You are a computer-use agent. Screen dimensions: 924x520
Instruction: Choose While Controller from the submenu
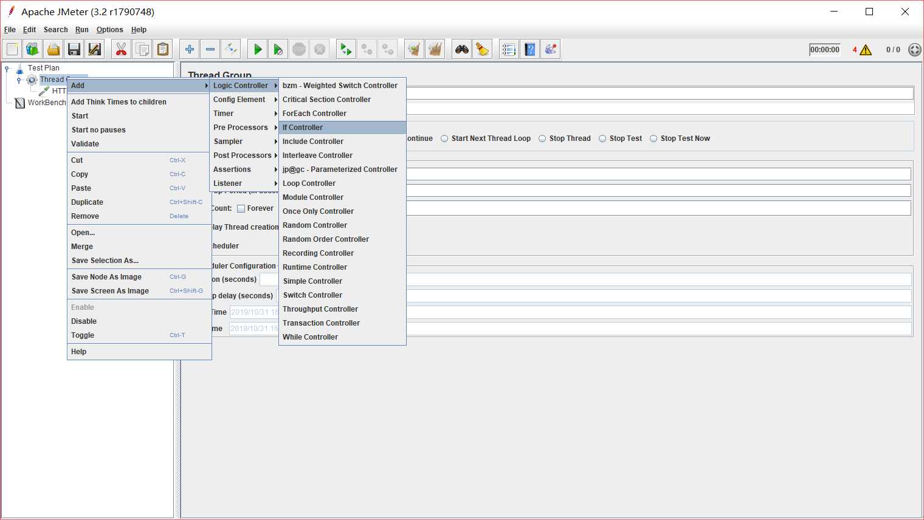click(342, 337)
